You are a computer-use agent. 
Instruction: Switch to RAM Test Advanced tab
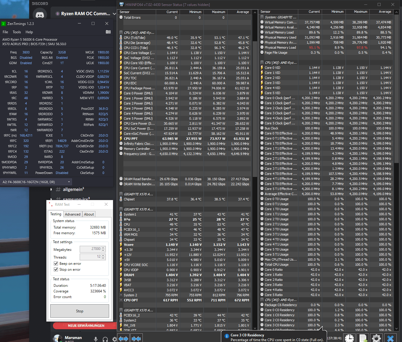(x=73, y=214)
